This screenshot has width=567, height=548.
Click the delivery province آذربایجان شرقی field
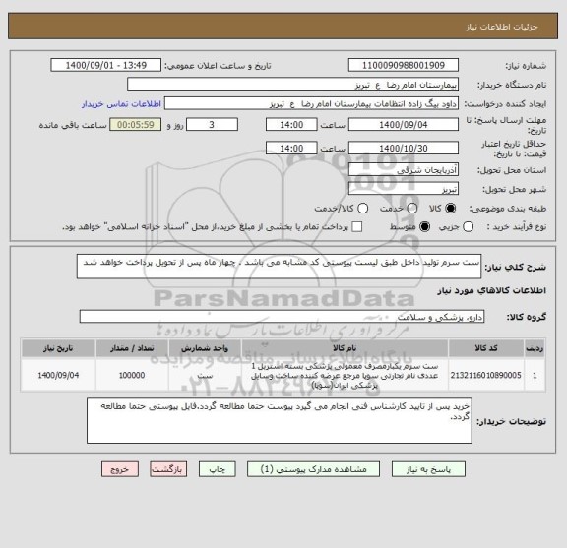pos(404,169)
